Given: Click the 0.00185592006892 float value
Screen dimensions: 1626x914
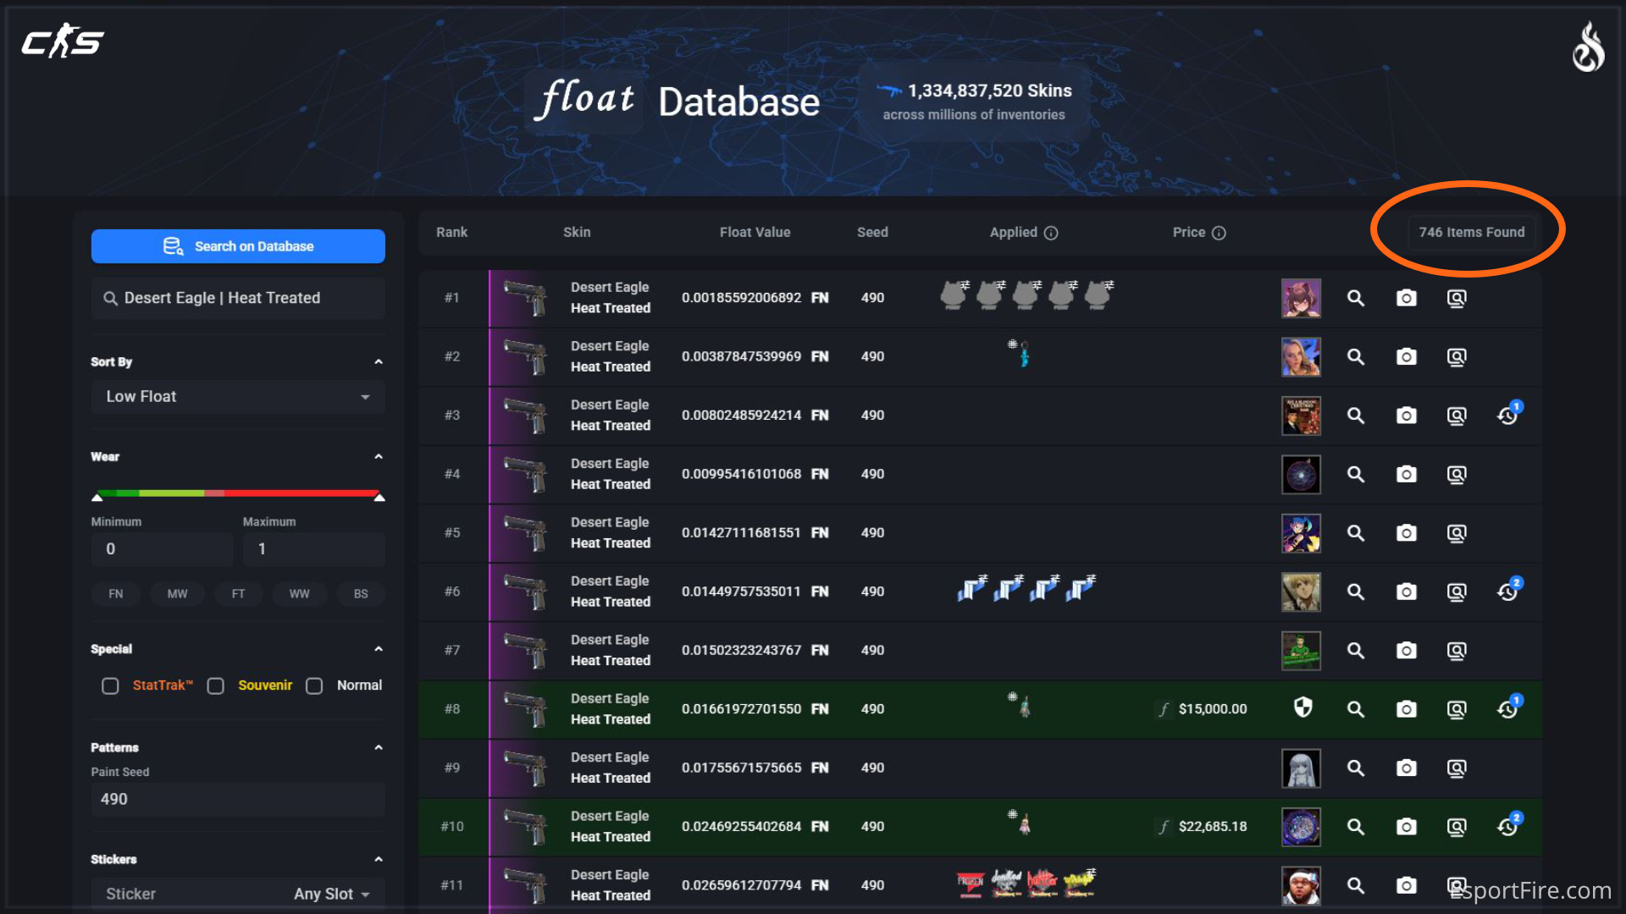Looking at the screenshot, I should [x=741, y=298].
